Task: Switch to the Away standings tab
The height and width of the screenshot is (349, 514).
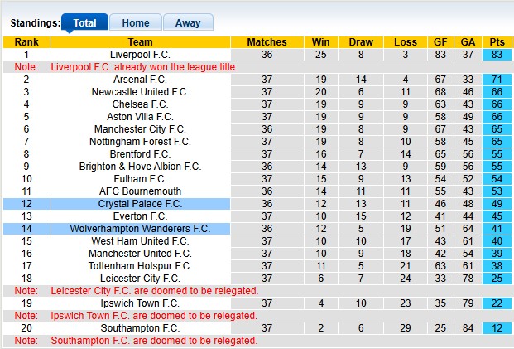Action: 188,23
